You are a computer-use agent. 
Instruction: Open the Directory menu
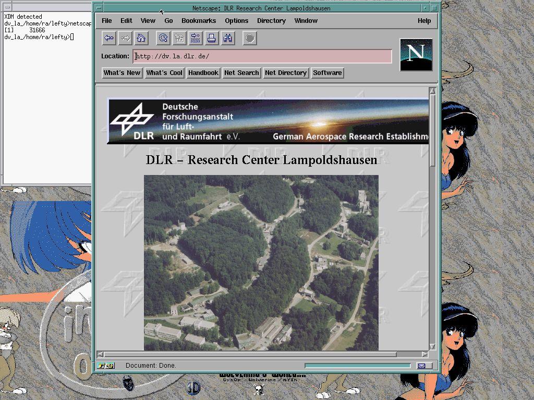pos(271,21)
